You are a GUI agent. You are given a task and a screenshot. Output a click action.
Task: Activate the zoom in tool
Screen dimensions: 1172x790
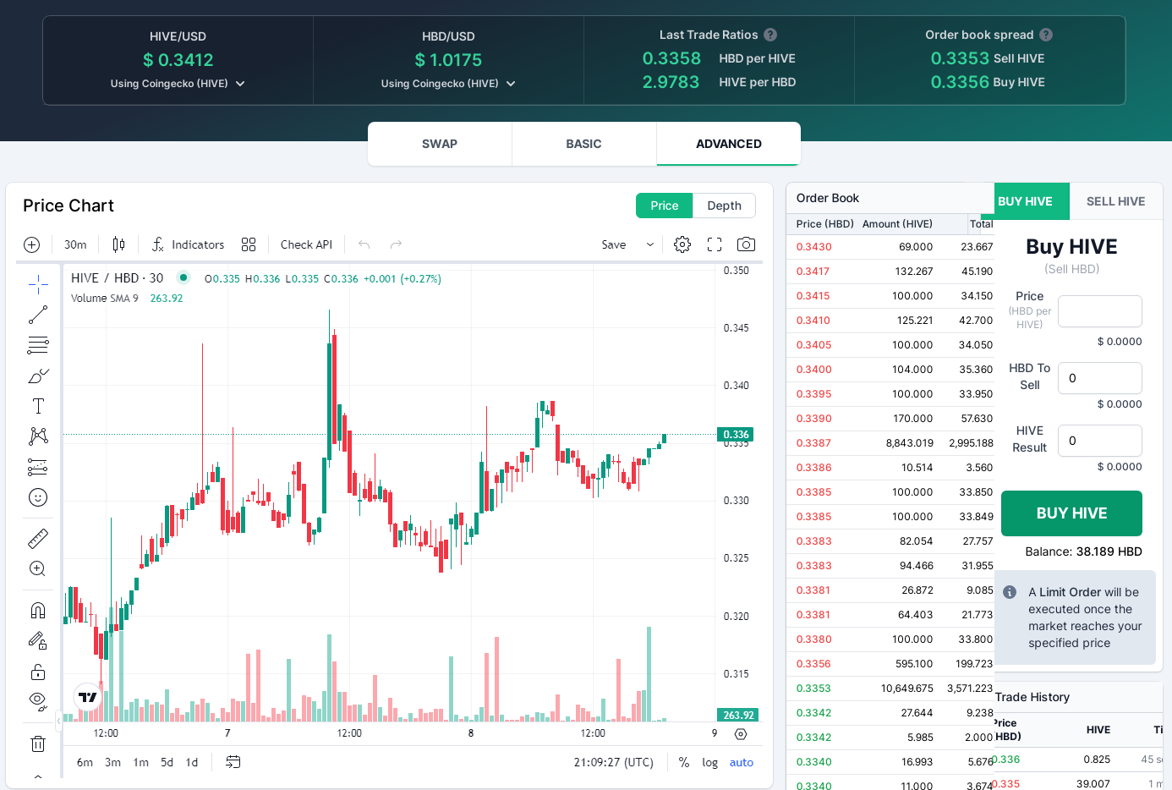pyautogui.click(x=38, y=568)
